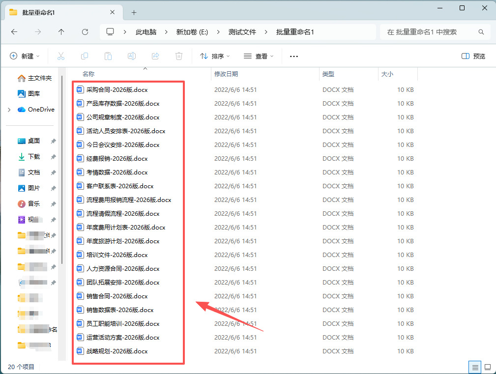Screen dimensions: 496x374
Task: Select file 客户联系表-2026版.docx
Action: pyautogui.click(x=120, y=186)
